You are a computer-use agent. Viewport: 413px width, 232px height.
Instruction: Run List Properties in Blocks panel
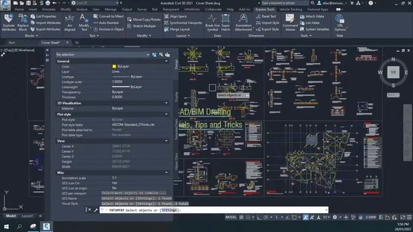tap(43, 16)
